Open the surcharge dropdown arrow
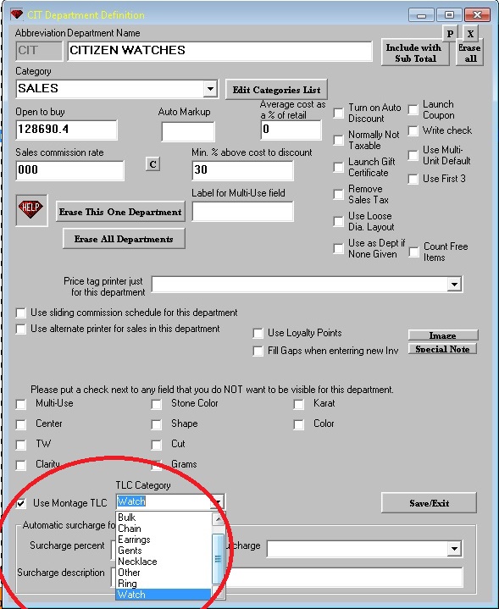Viewport: 499px width, 609px height. click(454, 549)
